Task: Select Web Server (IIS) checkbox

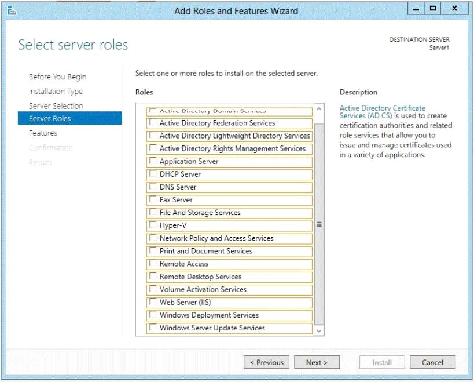Action: 152,302
